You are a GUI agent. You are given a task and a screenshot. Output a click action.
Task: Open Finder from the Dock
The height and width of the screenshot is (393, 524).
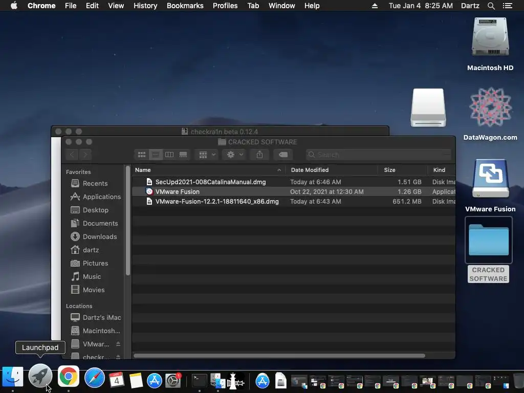tap(13, 377)
